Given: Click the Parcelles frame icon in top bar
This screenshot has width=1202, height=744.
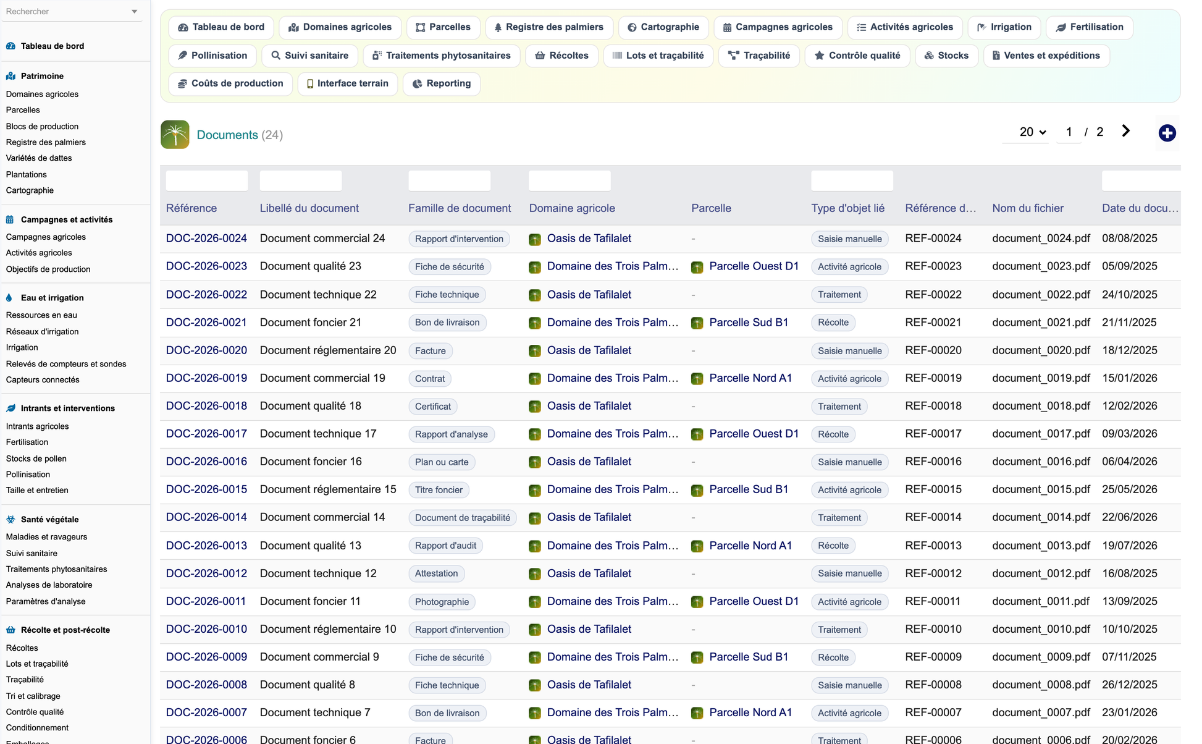Looking at the screenshot, I should [x=420, y=27].
